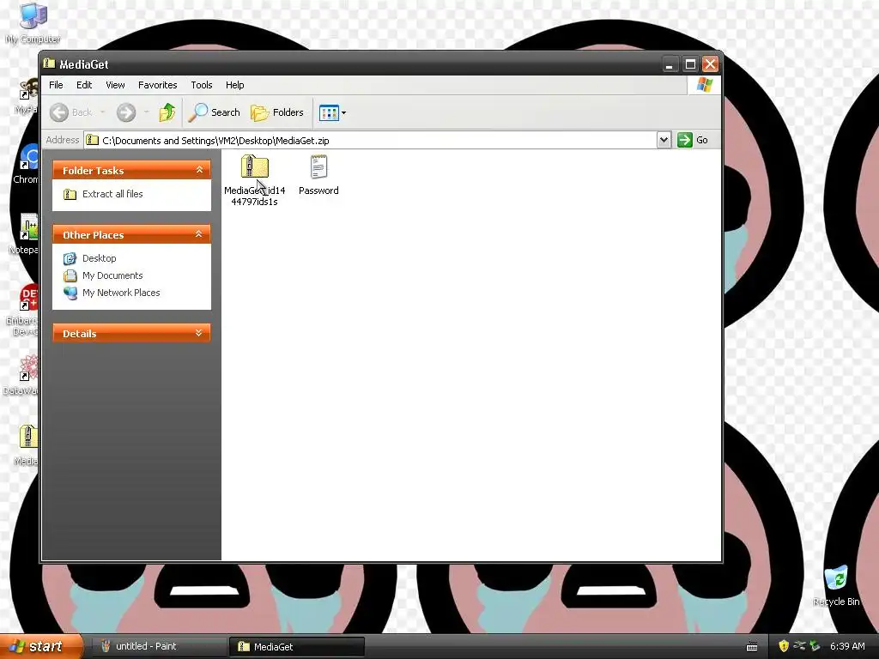Open the Search pane
This screenshot has height=659, width=879.
(x=214, y=112)
